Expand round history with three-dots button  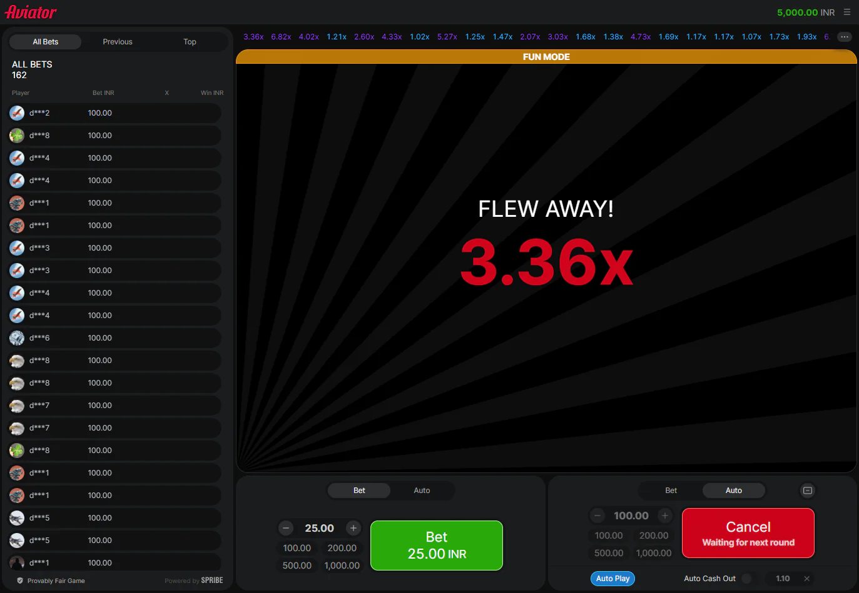[x=844, y=37]
